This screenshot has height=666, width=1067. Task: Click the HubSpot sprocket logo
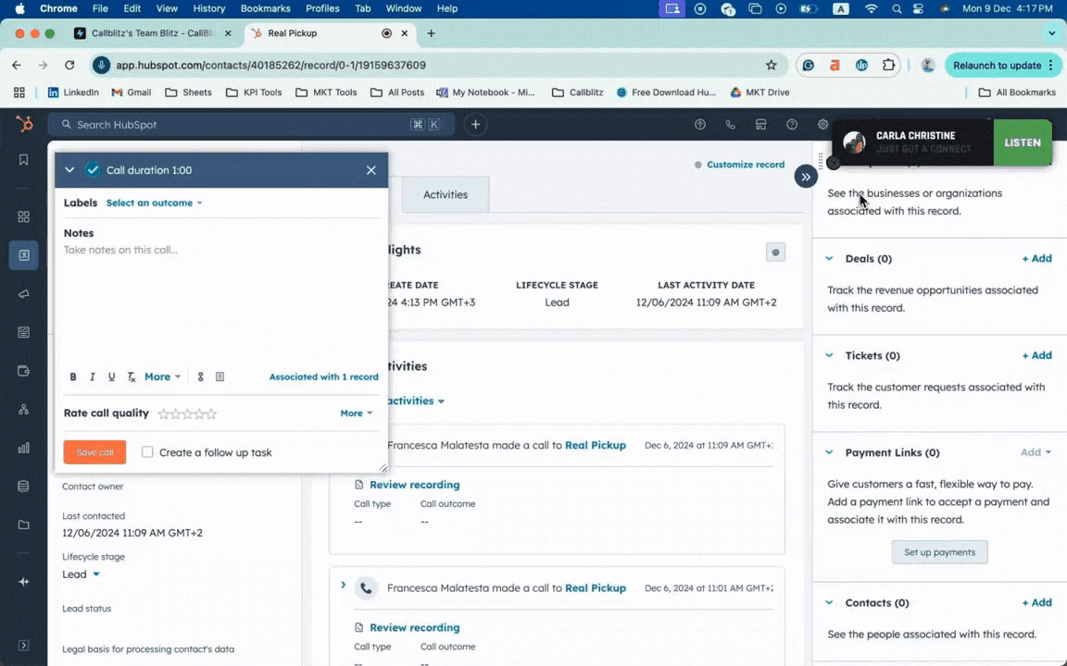(24, 124)
